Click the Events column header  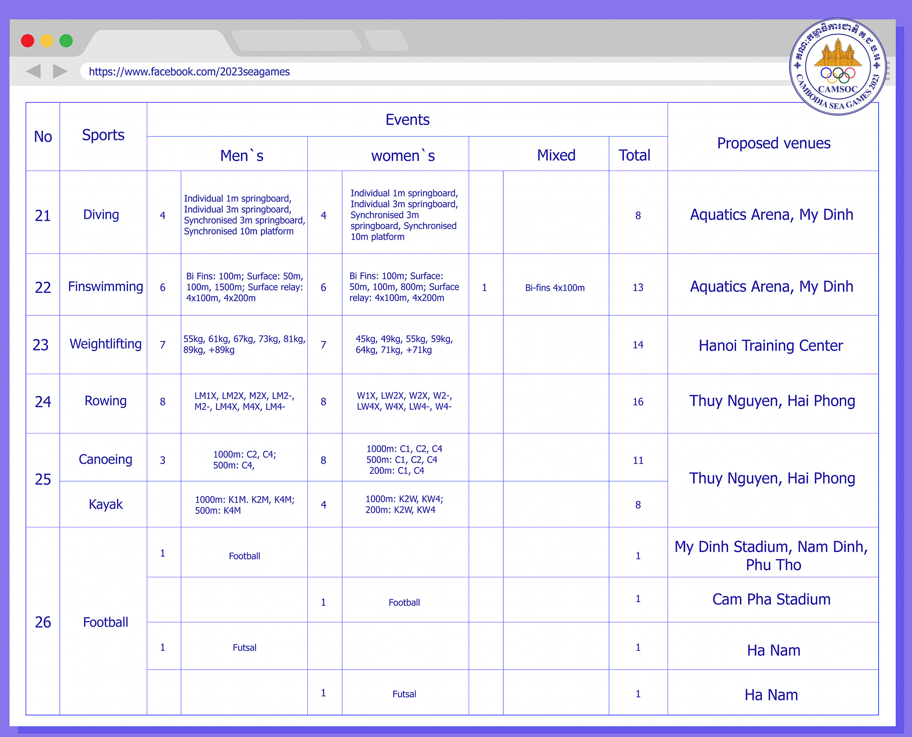pyautogui.click(x=407, y=120)
